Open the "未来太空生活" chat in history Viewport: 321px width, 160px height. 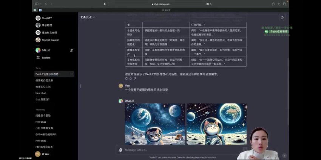[43, 86]
